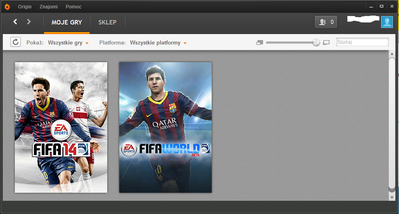The height and width of the screenshot is (214, 399).
Task: Open the Origin menu
Action: [25, 7]
